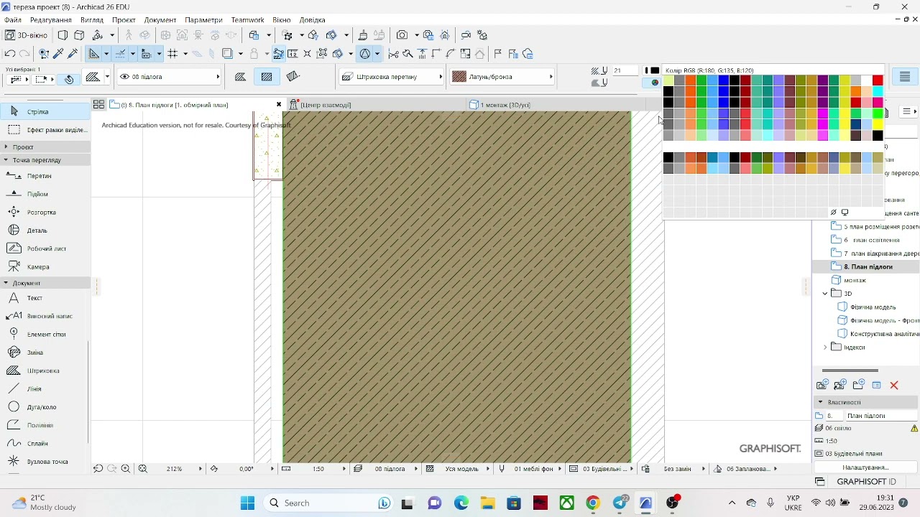Image resolution: width=920 pixels, height=517 pixels.
Task: Click the Налаштування settings button
Action: coord(865,467)
